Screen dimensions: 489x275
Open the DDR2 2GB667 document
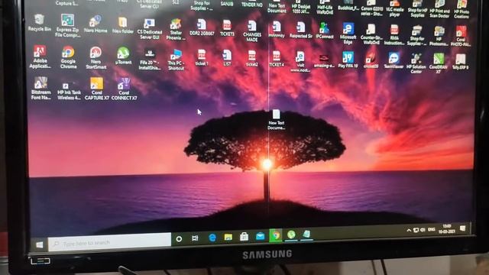pyautogui.click(x=202, y=27)
